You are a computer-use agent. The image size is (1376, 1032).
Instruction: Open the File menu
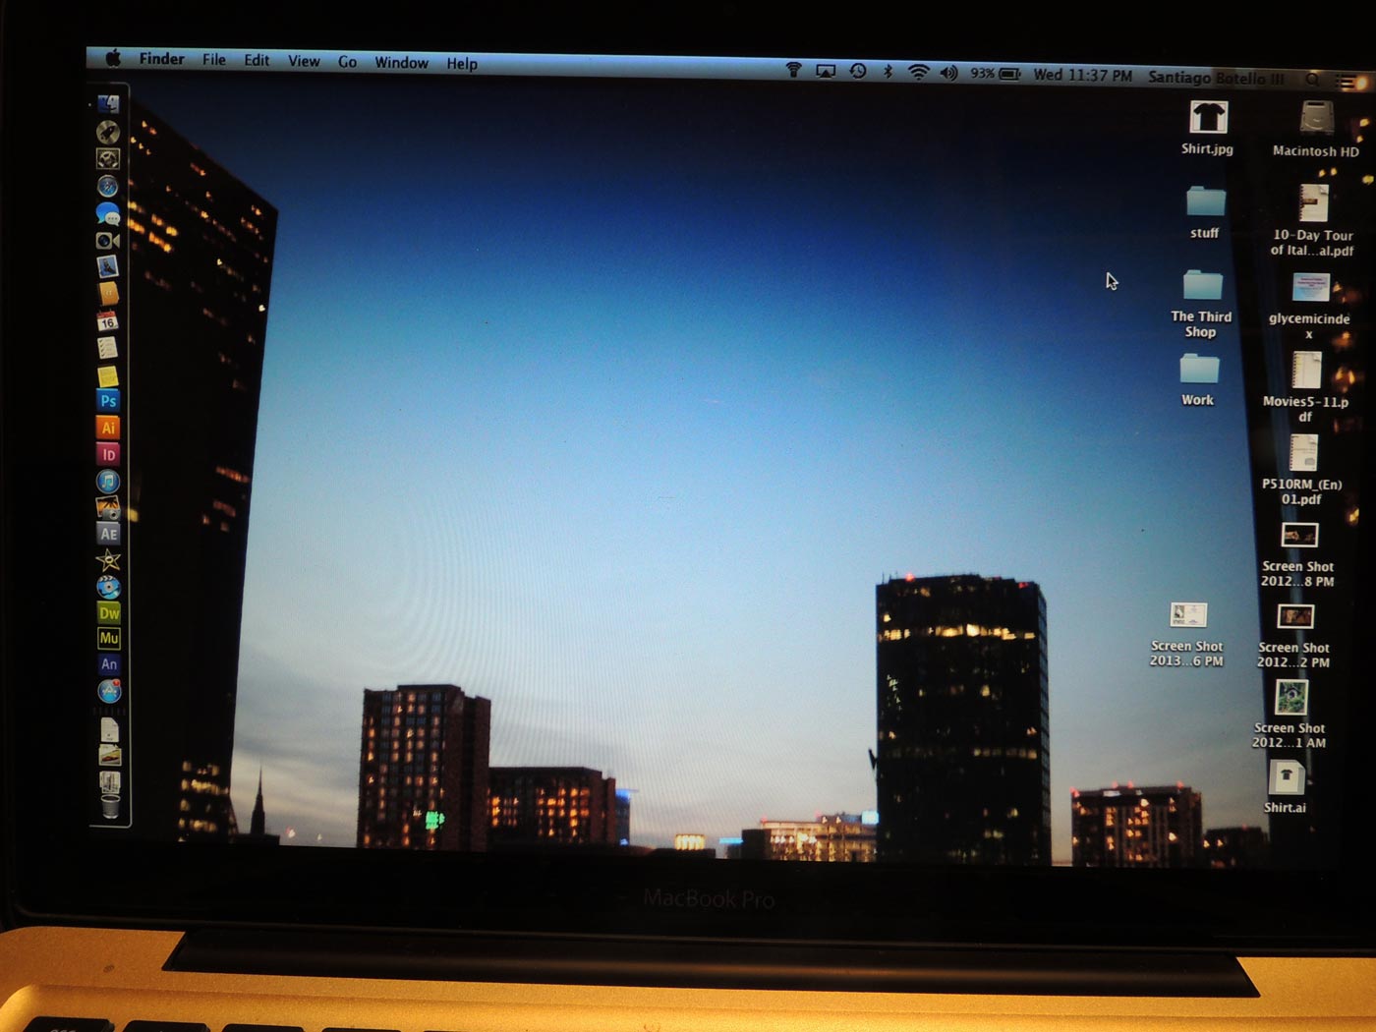(x=214, y=60)
